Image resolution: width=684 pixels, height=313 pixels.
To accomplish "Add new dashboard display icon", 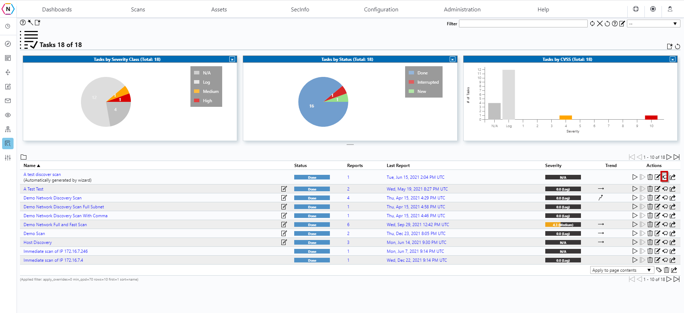I will (x=670, y=46).
